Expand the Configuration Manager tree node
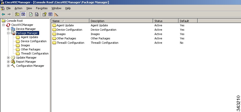The image size is (241, 112). (8, 66)
